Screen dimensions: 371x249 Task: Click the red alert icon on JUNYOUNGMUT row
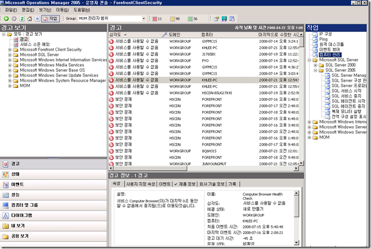(x=111, y=164)
